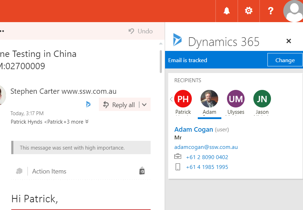The image size is (303, 210).
Task: Click the email reading pane scrollbar
Action: [161, 61]
